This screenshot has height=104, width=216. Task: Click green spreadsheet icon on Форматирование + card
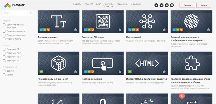click(45, 30)
